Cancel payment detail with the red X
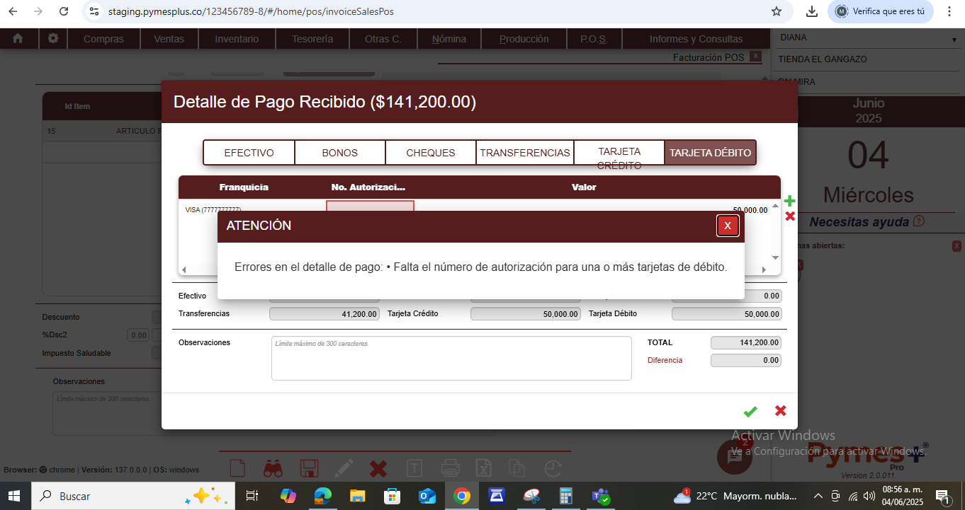 point(780,411)
